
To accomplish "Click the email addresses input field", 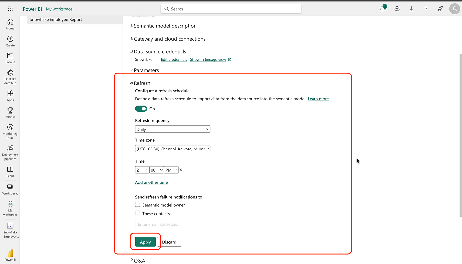I will (x=210, y=224).
